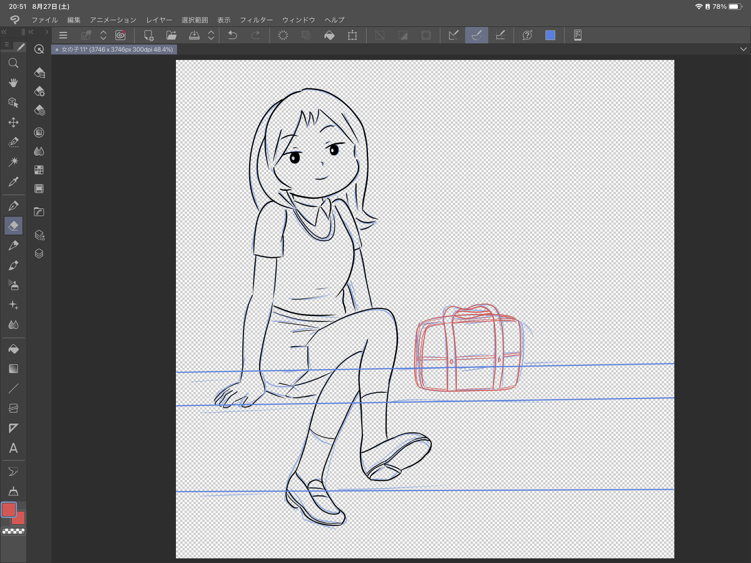Screen dimensions: 751x563
Task: Click the Scale/Rotate transform icon
Action: pyautogui.click(x=352, y=36)
